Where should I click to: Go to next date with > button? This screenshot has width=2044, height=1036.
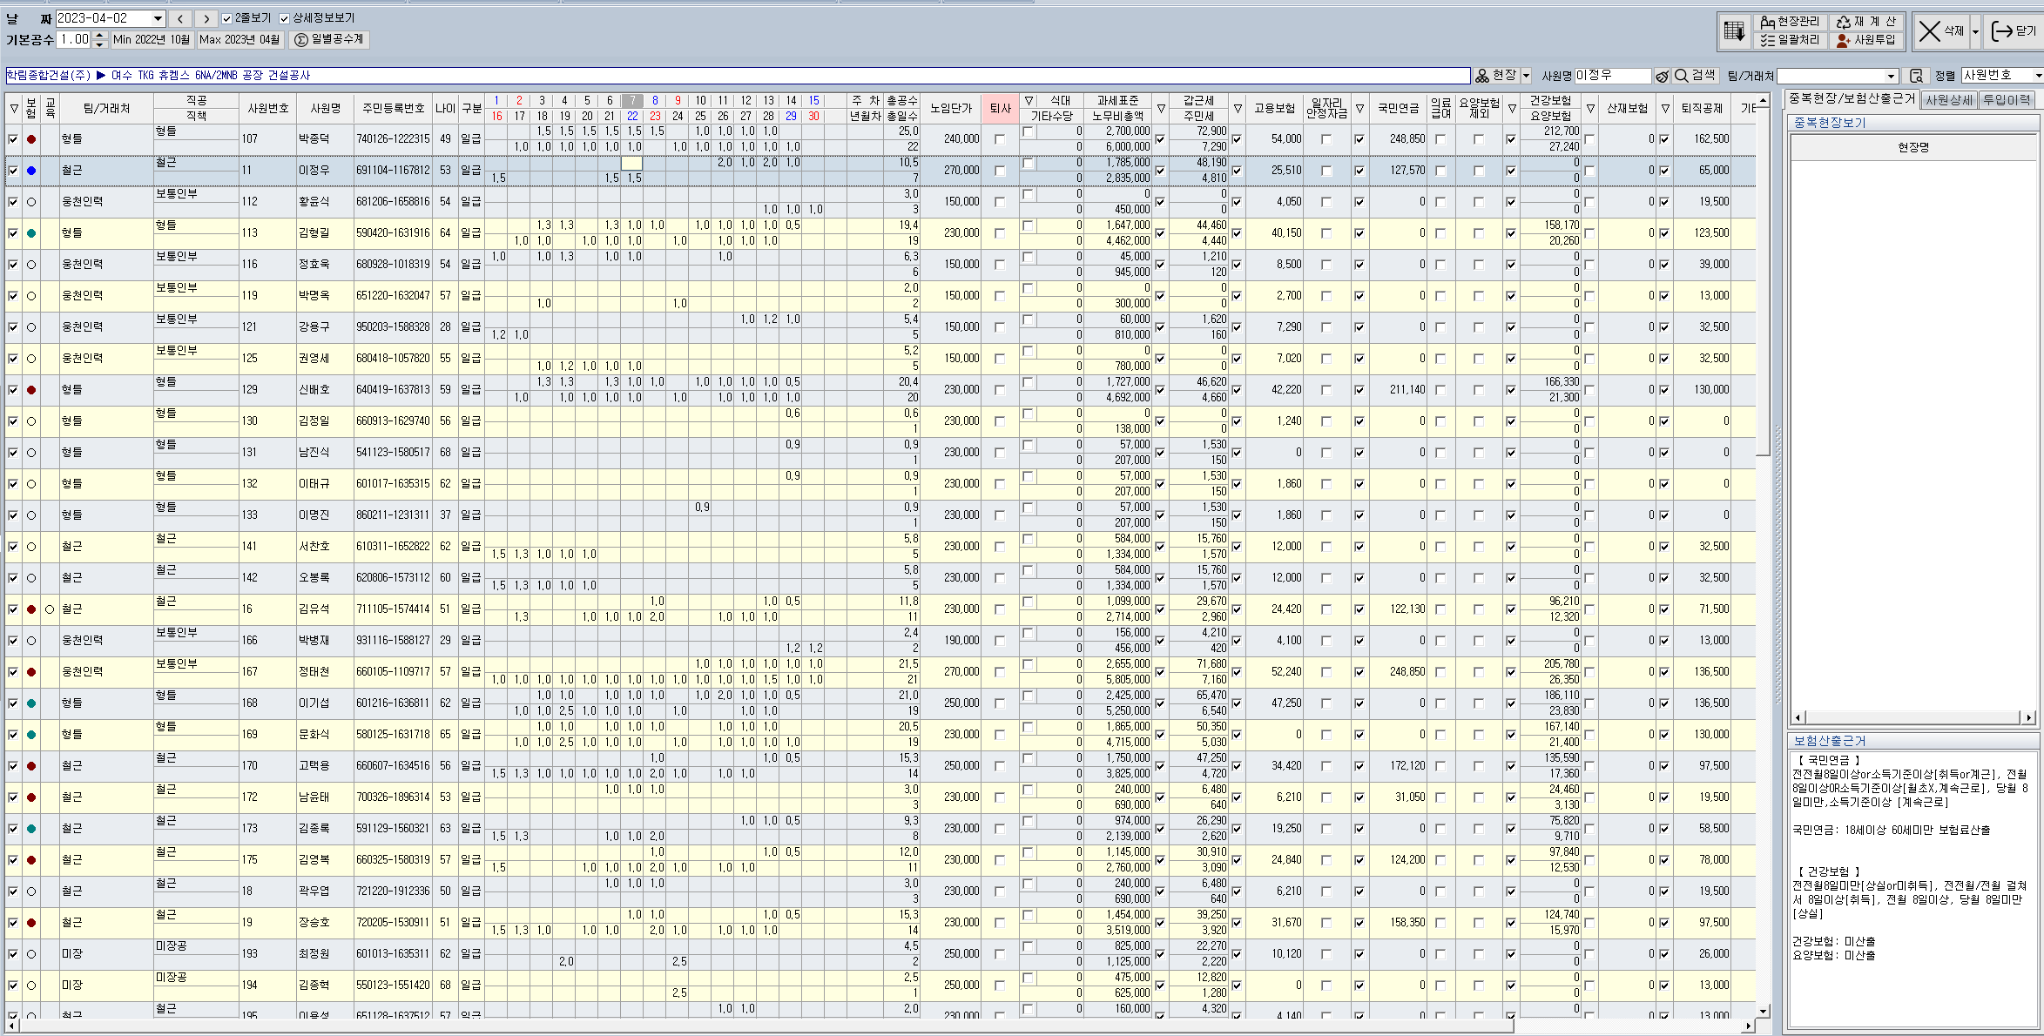point(206,18)
